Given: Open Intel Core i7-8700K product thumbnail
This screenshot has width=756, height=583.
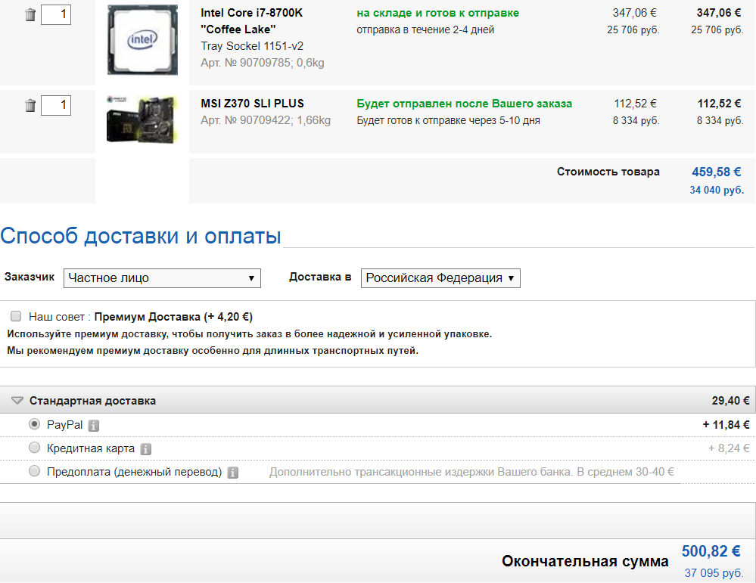Looking at the screenshot, I should point(142,40).
